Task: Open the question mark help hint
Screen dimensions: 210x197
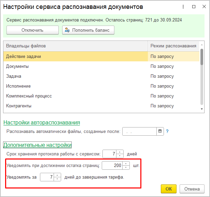Action: pos(167,131)
